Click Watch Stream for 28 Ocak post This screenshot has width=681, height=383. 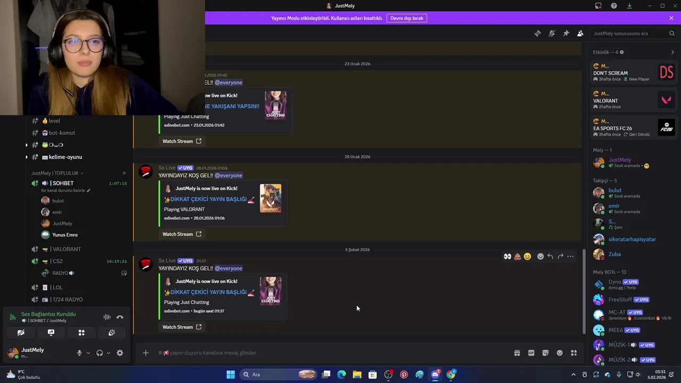pyautogui.click(x=182, y=234)
